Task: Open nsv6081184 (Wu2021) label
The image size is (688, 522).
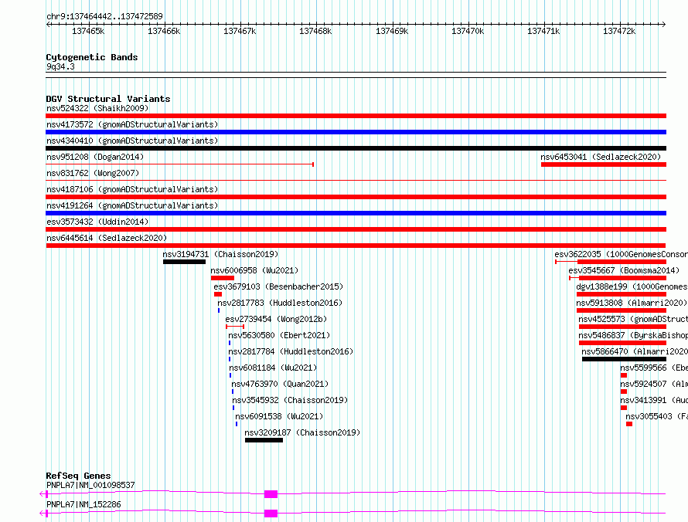Action: (273, 368)
